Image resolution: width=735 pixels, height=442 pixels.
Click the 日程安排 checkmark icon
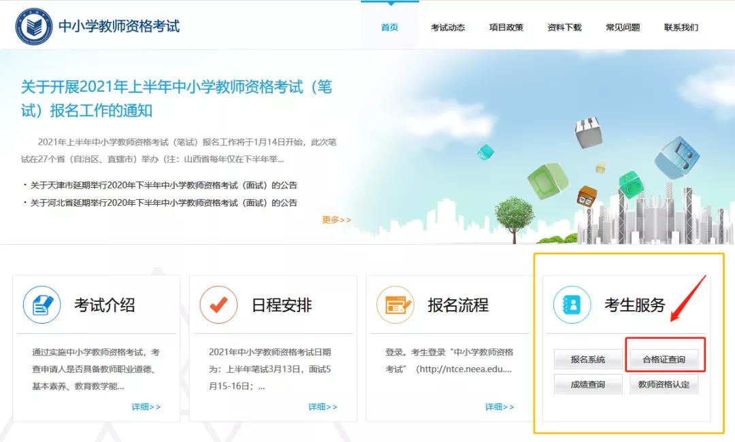pos(218,305)
